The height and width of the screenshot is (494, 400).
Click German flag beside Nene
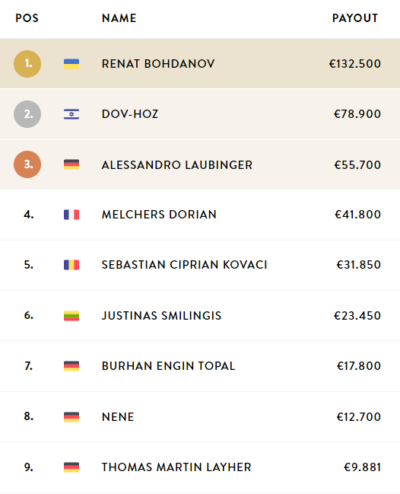coord(71,417)
